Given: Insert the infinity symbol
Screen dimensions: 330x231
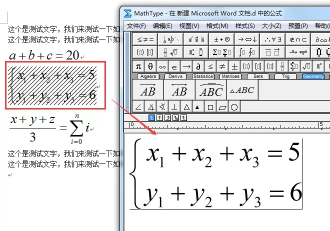Looking at the screenshot, I should coord(162,66).
